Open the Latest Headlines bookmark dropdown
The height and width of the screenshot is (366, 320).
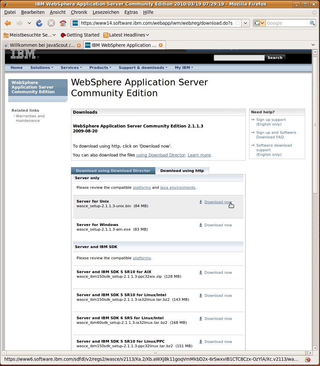click(x=147, y=35)
